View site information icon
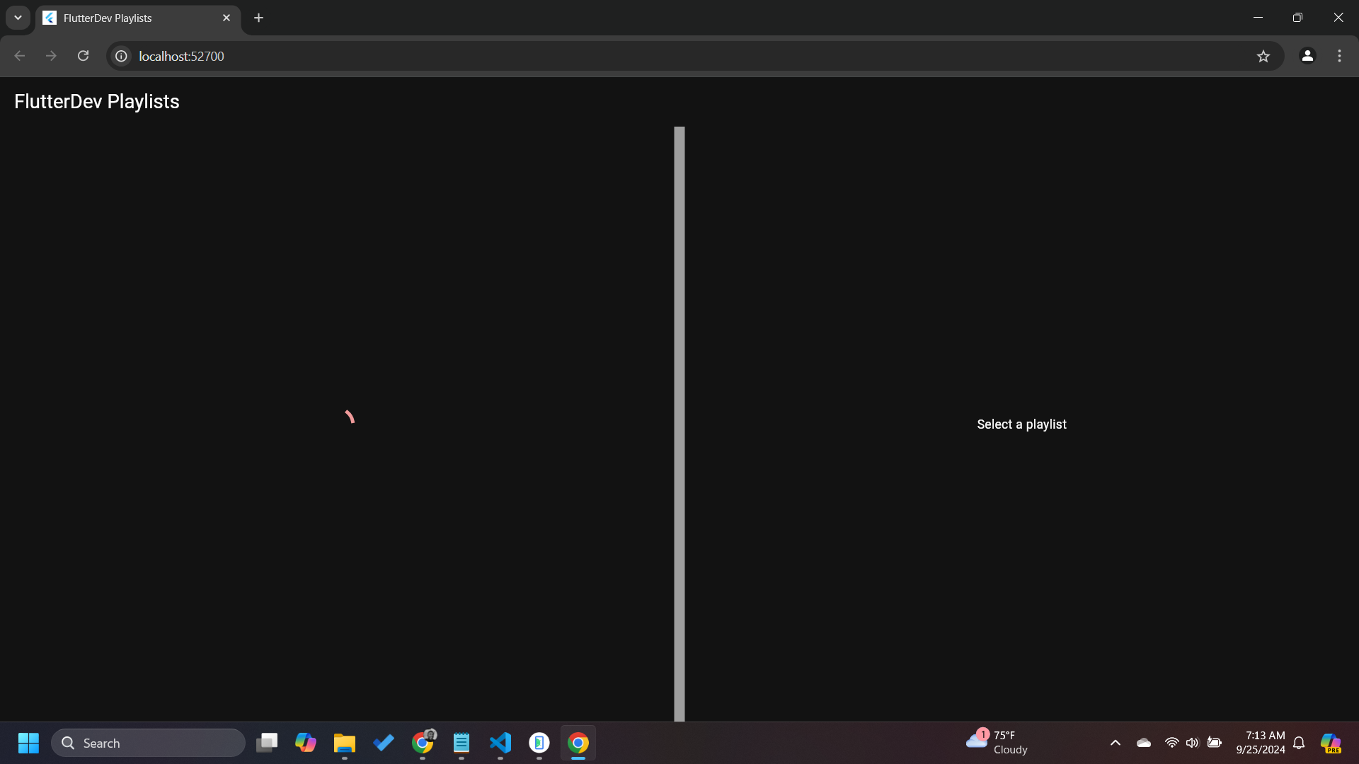 pyautogui.click(x=122, y=56)
